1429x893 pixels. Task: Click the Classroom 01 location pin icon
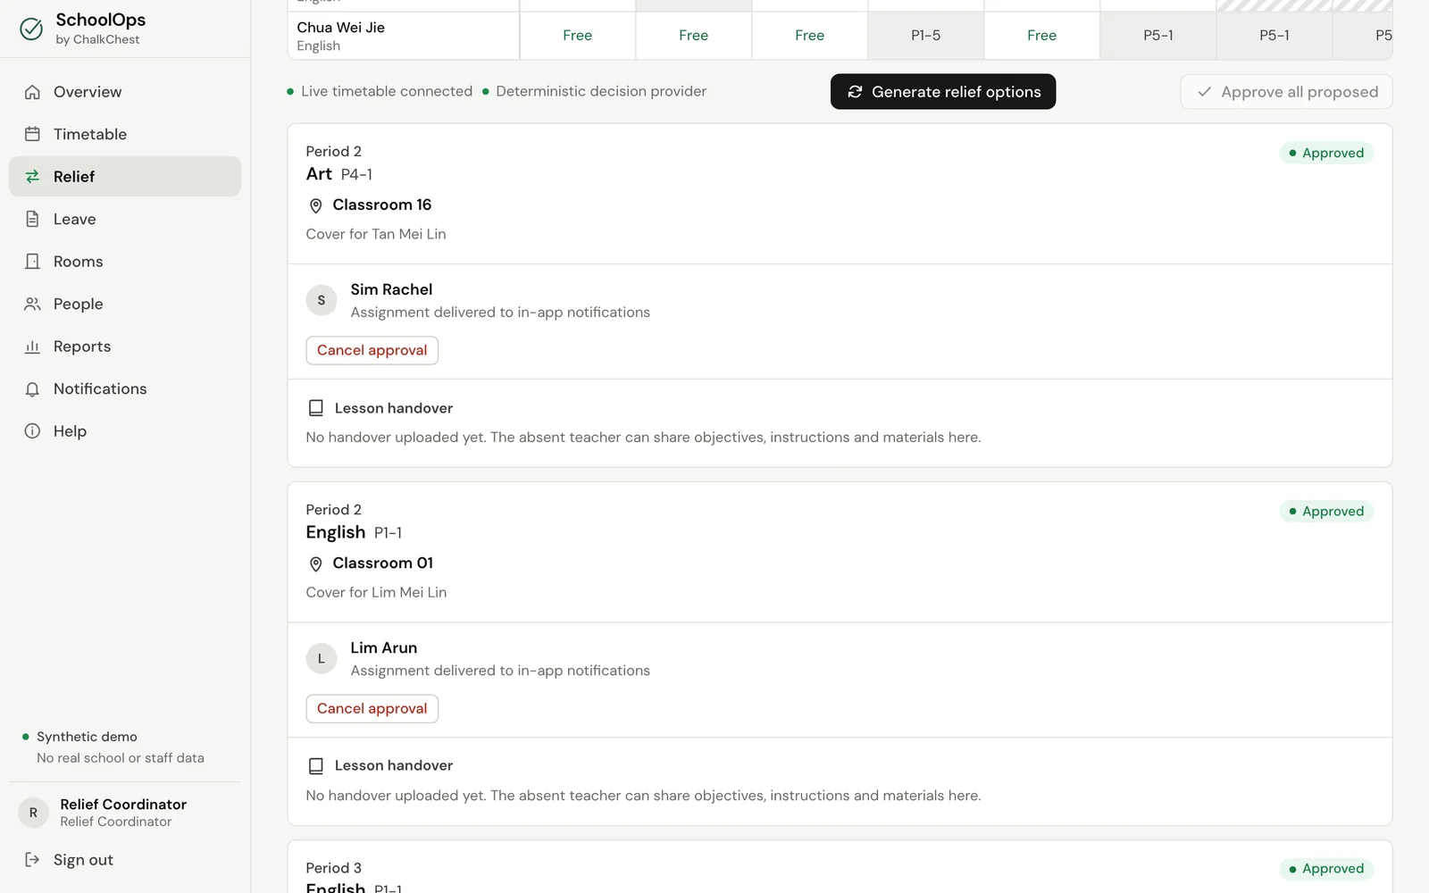tap(315, 564)
